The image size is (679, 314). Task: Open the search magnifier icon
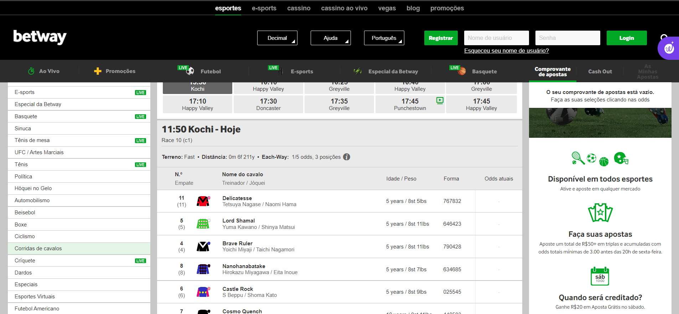pos(664,37)
